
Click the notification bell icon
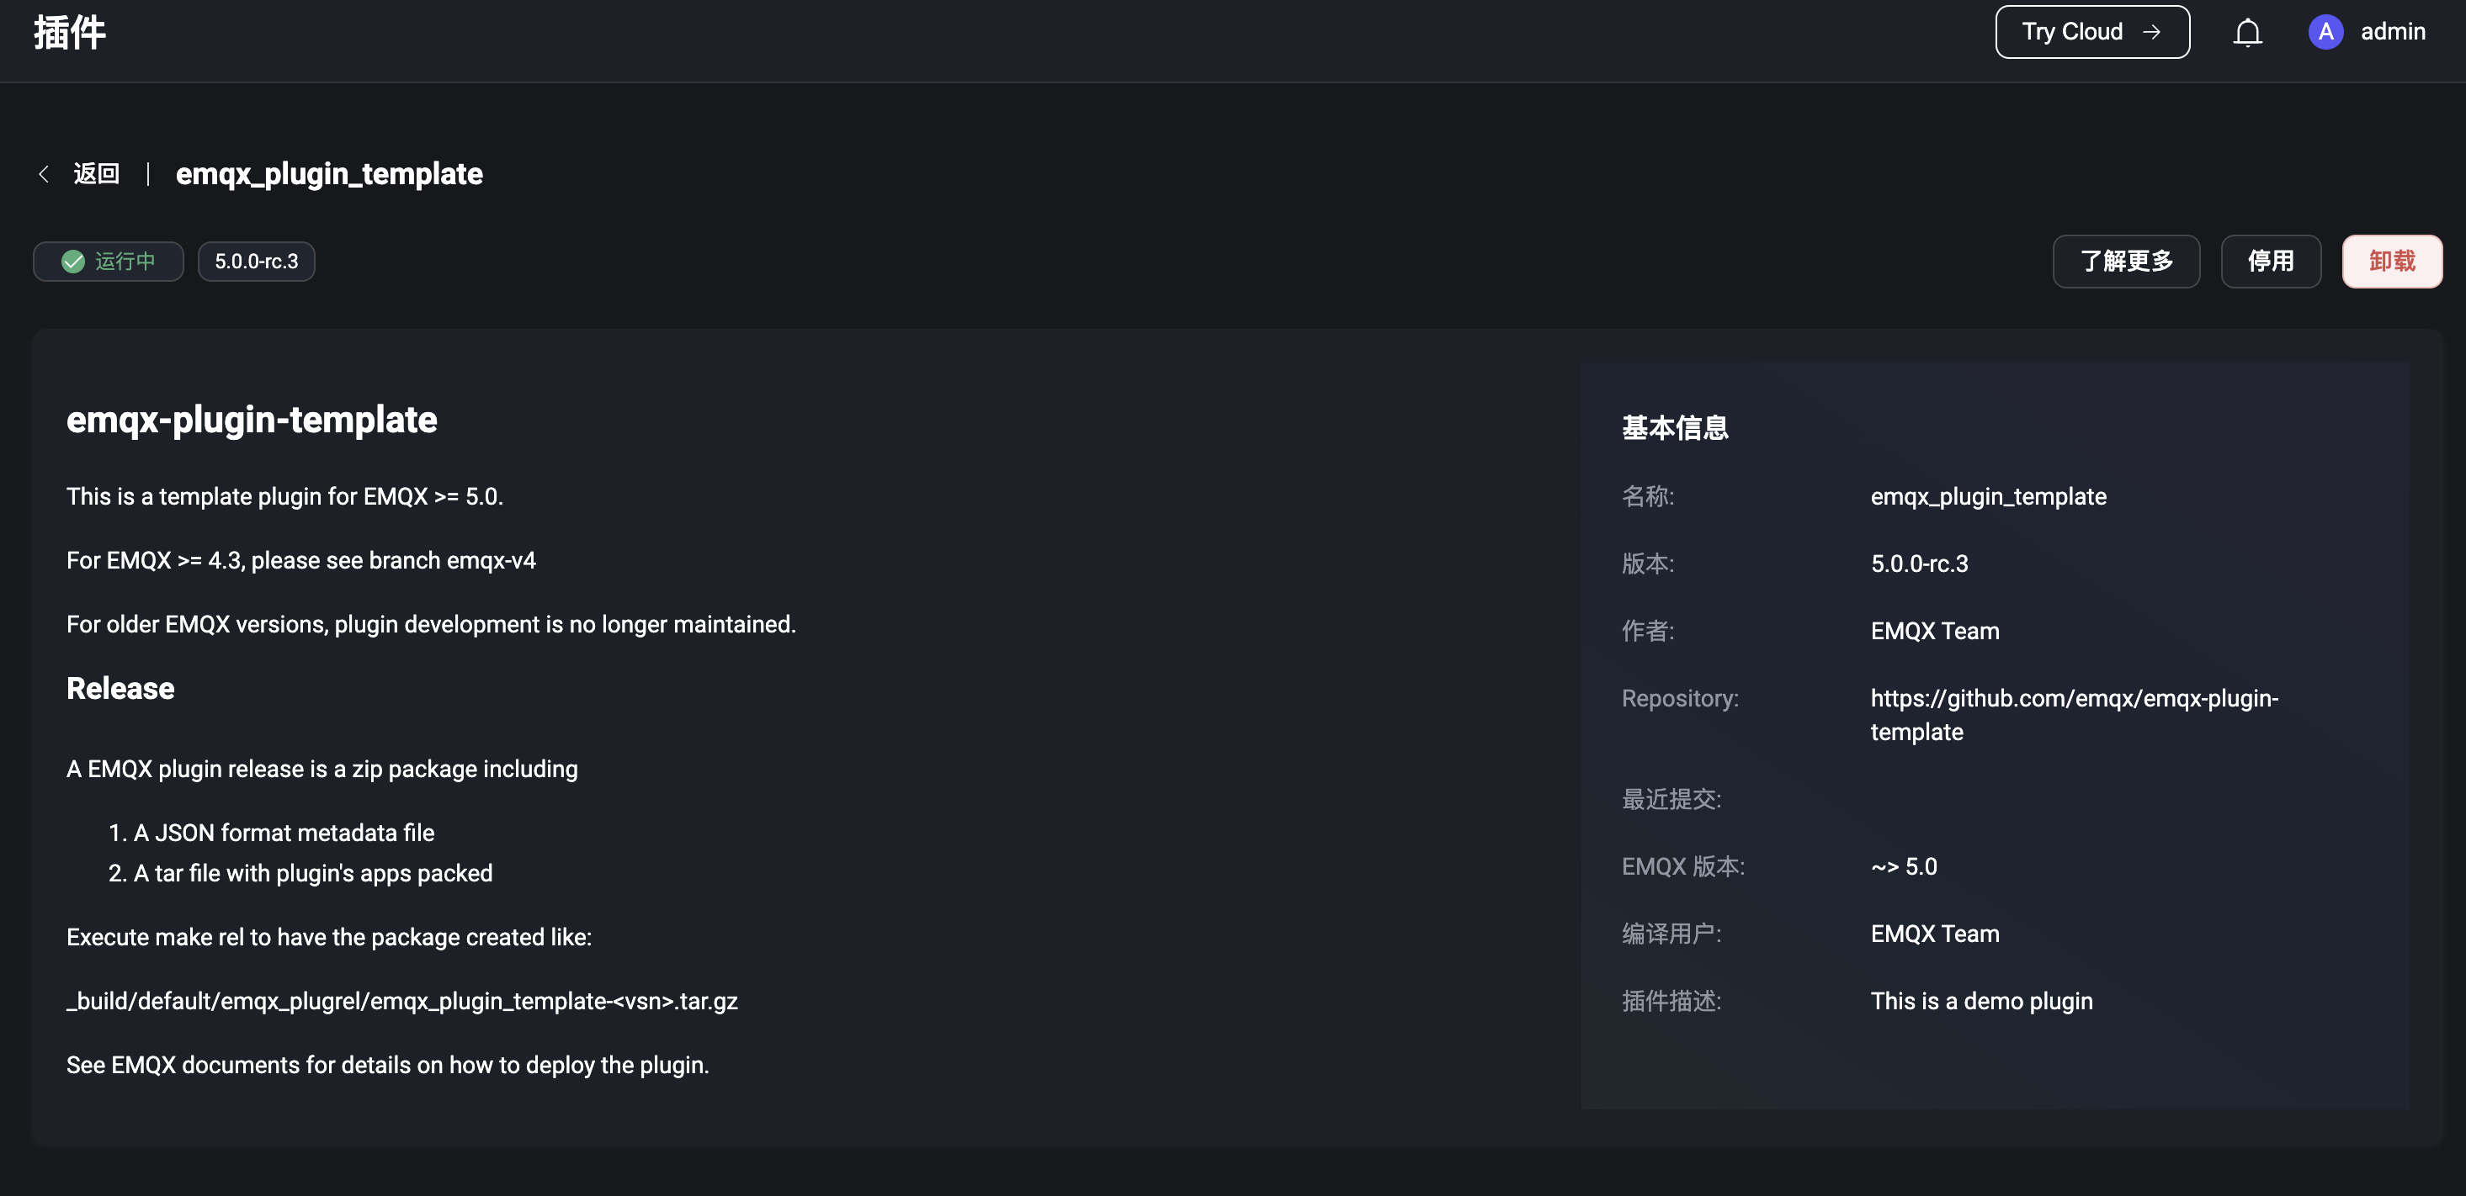[x=2248, y=32]
